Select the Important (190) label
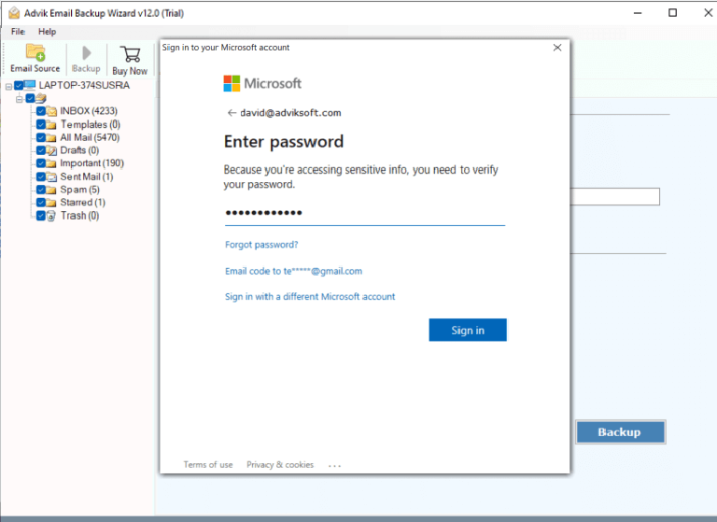The image size is (717, 522). click(x=91, y=163)
